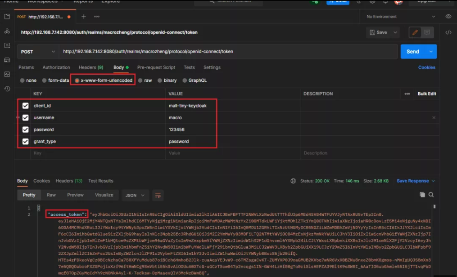Open the JSON response format dropdown
The width and height of the screenshot is (457, 277).
(136, 195)
